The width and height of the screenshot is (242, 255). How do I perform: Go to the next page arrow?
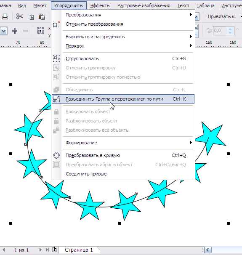pyautogui.click(x=40, y=250)
